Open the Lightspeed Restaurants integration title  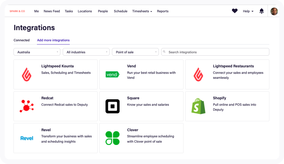pyautogui.click(x=233, y=66)
